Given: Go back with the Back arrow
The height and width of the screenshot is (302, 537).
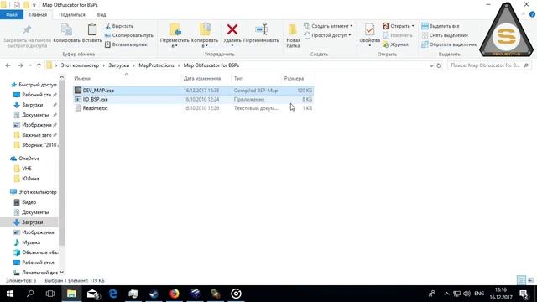Looking at the screenshot, I should (x=8, y=65).
